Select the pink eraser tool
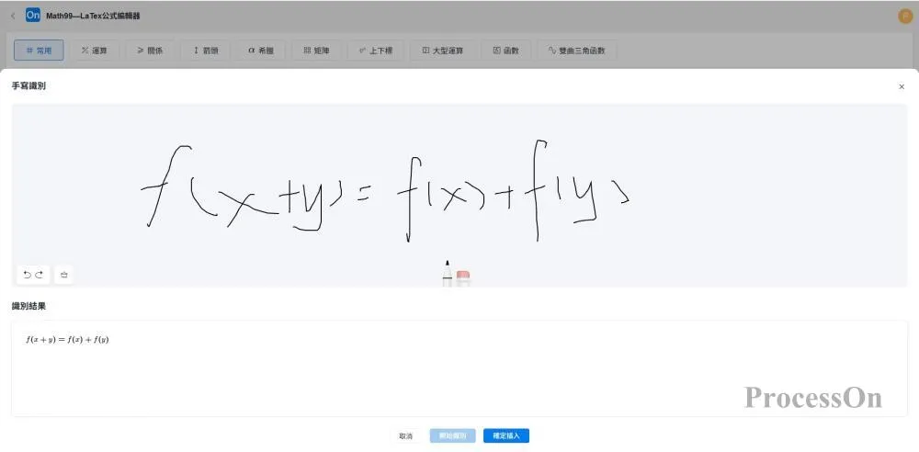 (x=463, y=276)
